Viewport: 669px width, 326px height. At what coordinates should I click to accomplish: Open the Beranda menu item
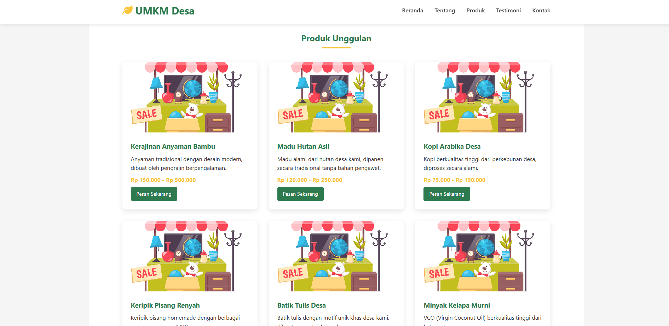[x=413, y=11]
